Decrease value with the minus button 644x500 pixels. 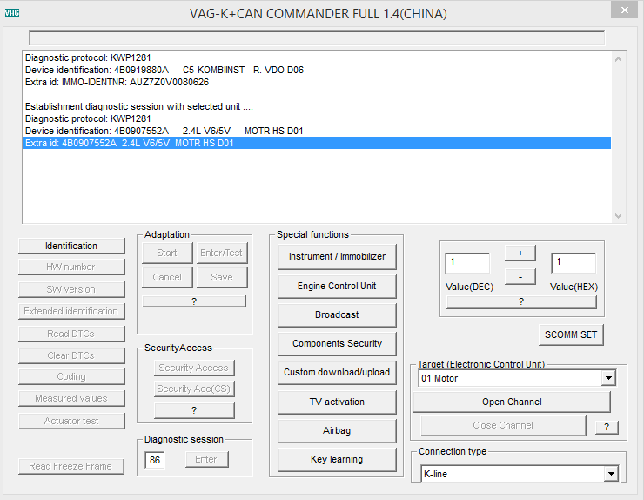pyautogui.click(x=520, y=277)
